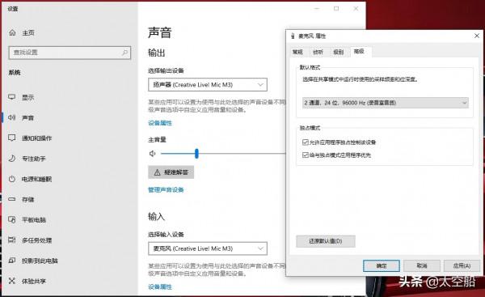
Task: Toggle 允许应用程序独占控制该设备 checkbox
Action: 306,142
